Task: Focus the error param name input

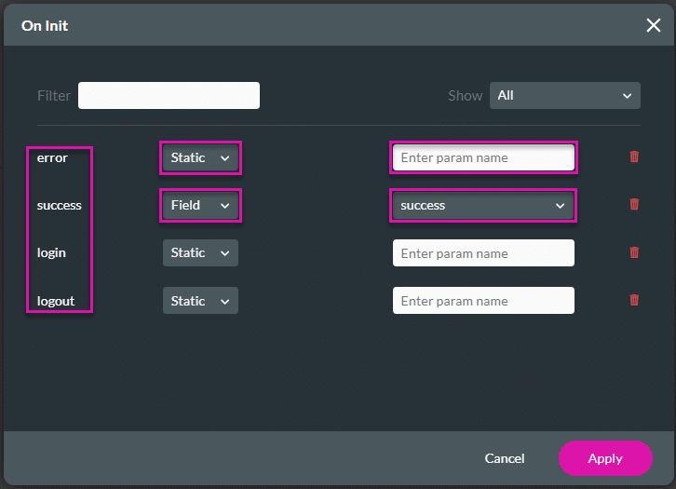Action: click(x=482, y=158)
